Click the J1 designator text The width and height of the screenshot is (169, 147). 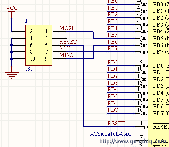[28, 21]
